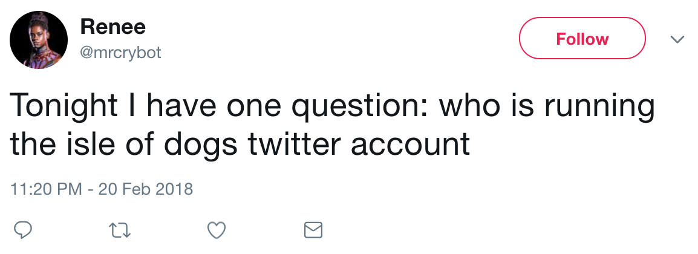Click the circular avatar next to Renee
The height and width of the screenshot is (254, 698).
coord(39,39)
